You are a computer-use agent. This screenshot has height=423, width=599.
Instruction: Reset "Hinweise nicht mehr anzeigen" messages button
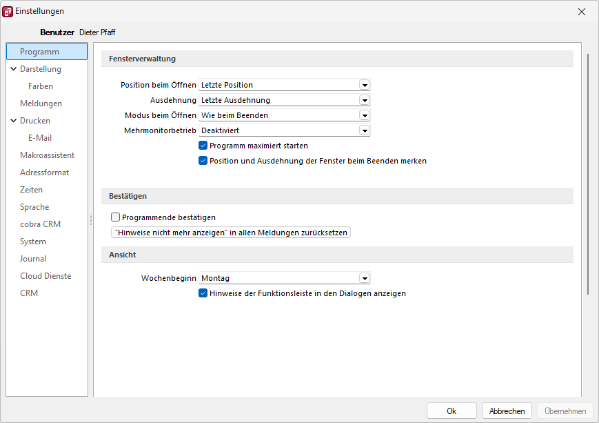pos(231,233)
